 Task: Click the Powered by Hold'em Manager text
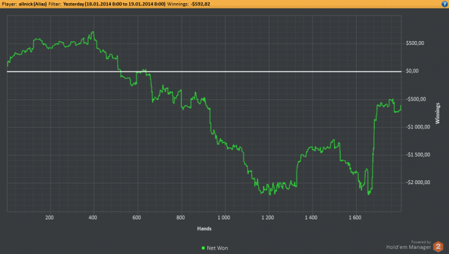point(409,245)
